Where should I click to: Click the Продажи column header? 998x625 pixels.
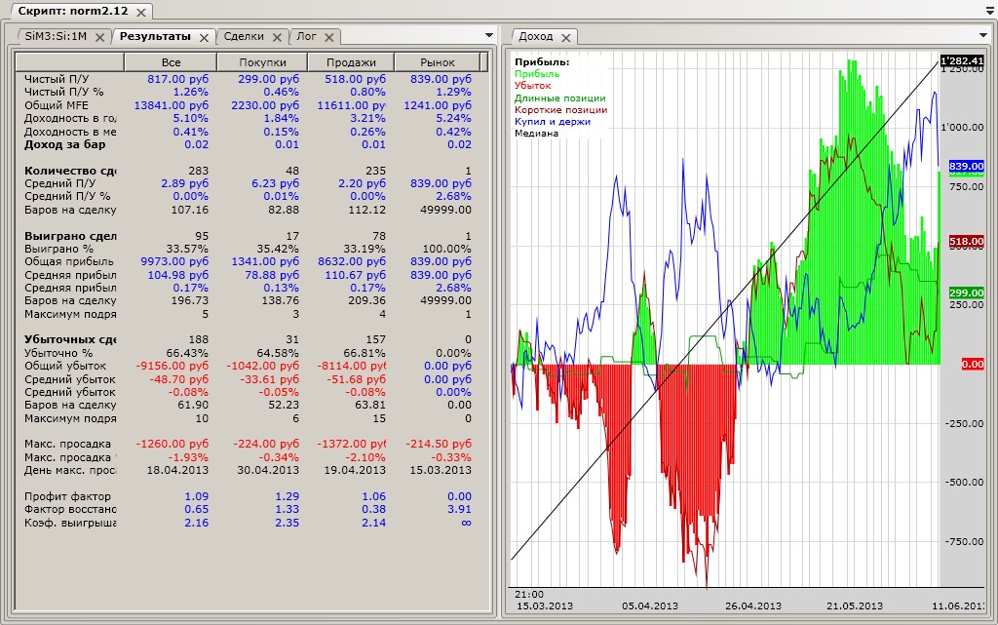[x=350, y=62]
